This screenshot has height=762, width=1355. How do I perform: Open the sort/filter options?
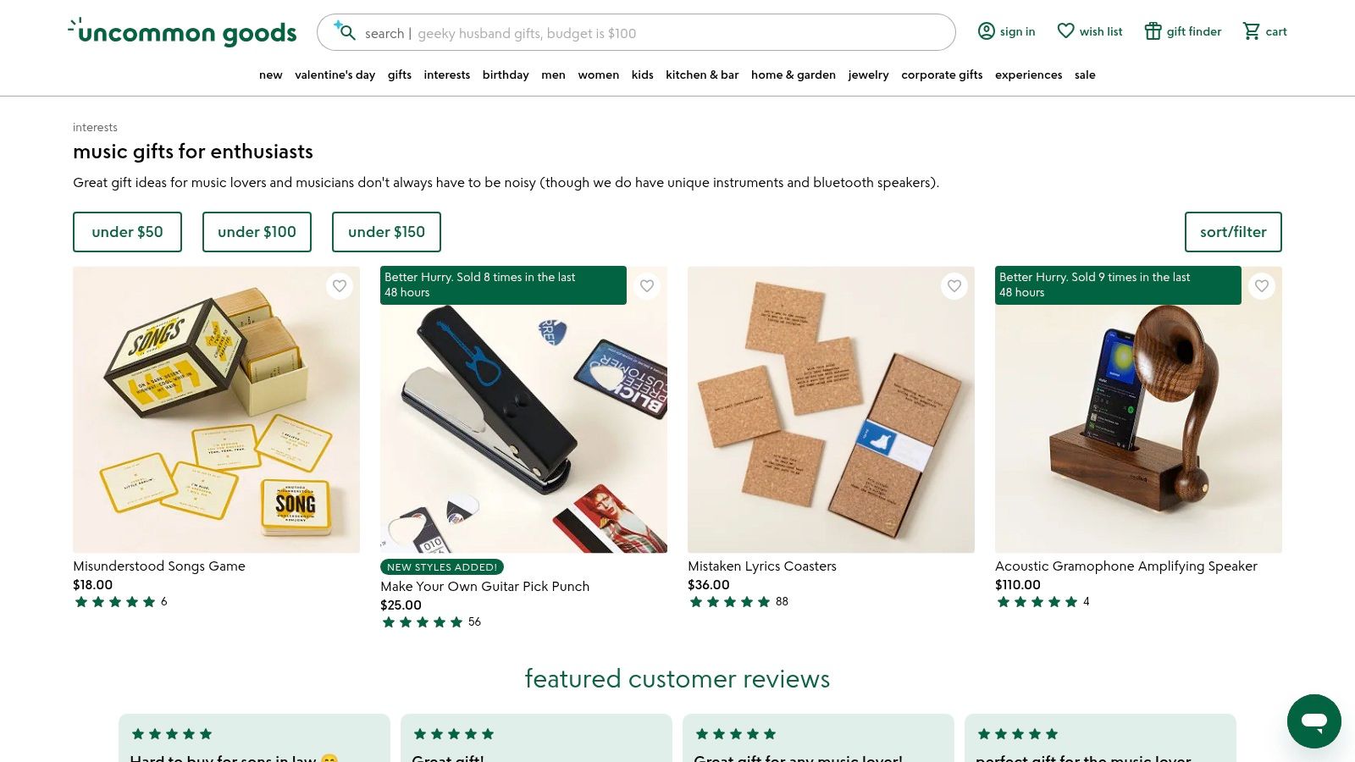click(1233, 231)
